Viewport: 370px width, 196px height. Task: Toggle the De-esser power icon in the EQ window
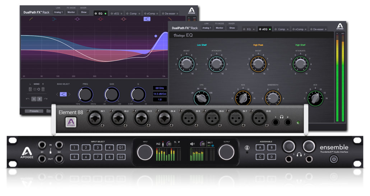(x=163, y=13)
